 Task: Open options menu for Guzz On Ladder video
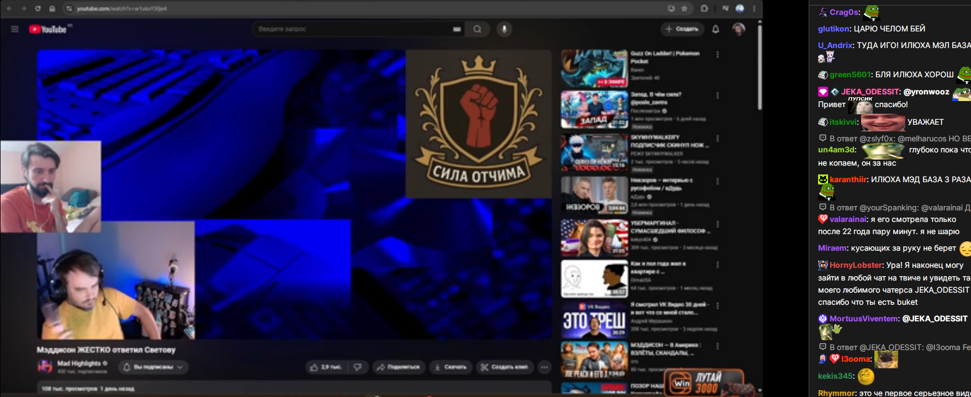pos(717,55)
